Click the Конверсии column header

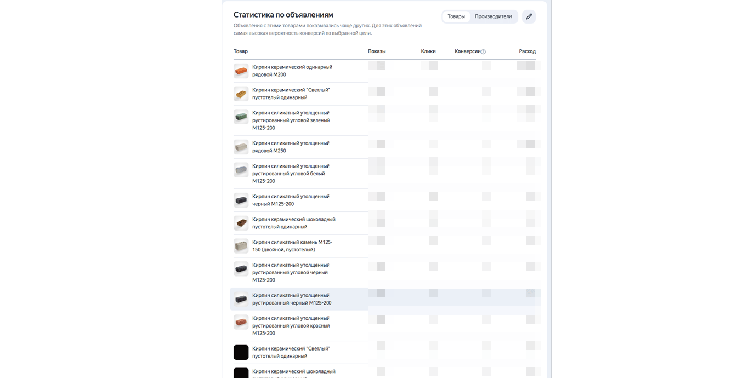(x=467, y=51)
